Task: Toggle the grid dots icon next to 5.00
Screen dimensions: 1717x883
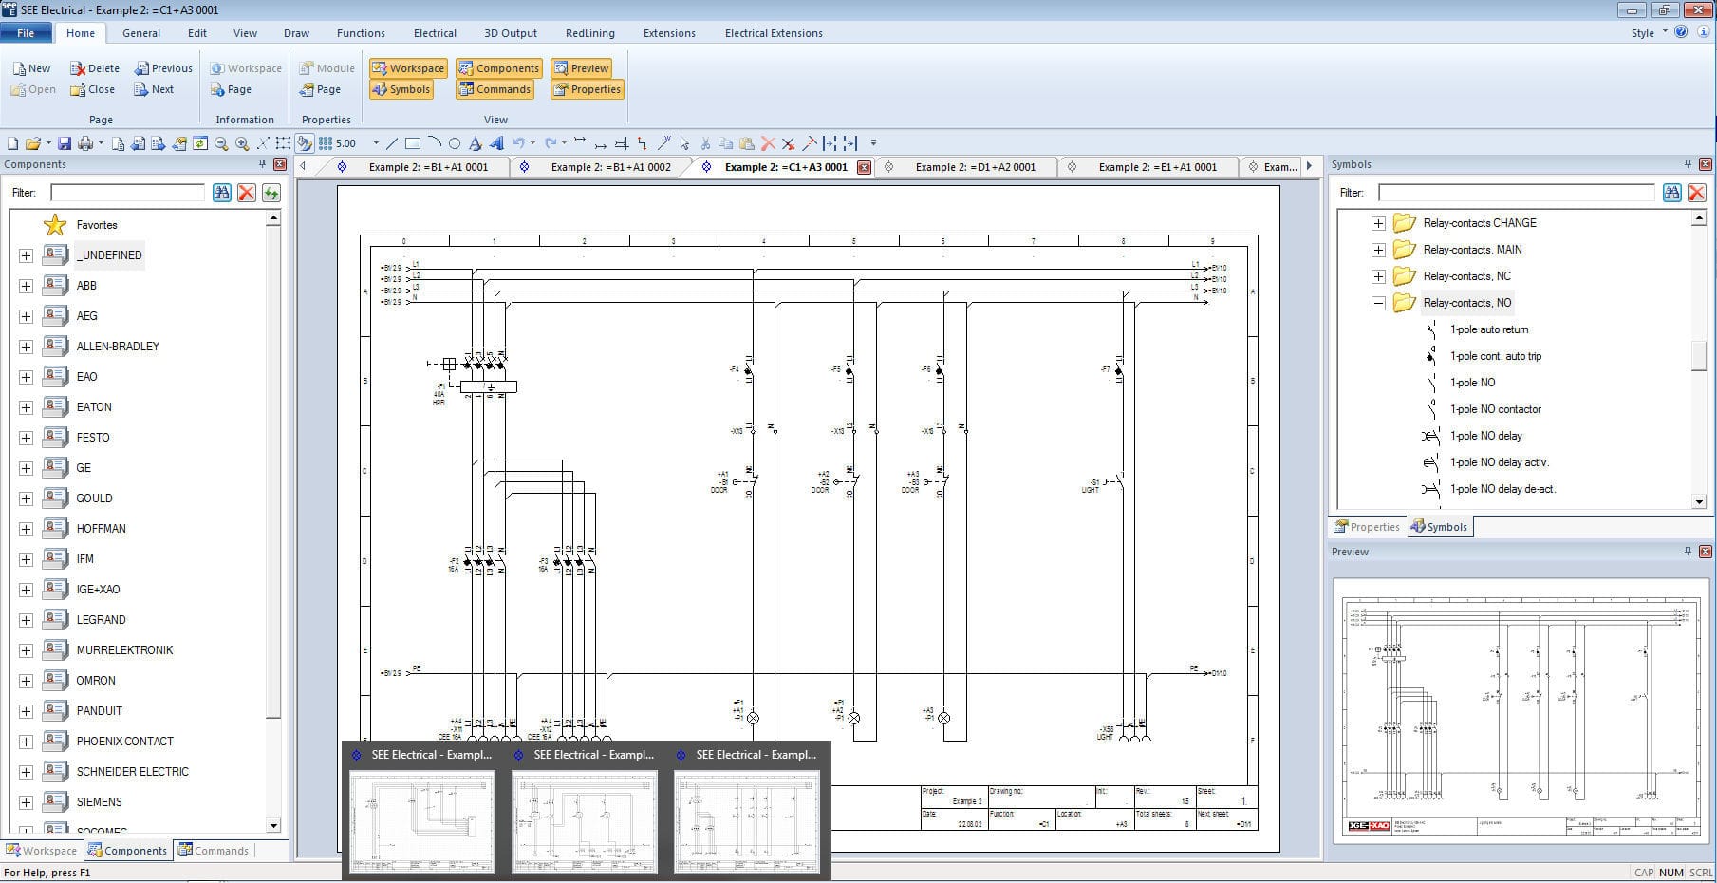Action: (x=326, y=143)
